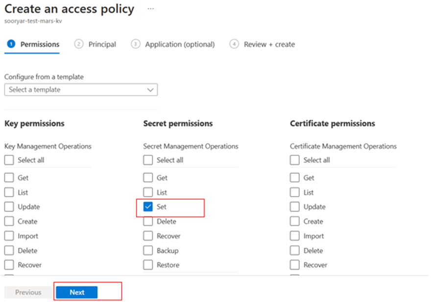Select the Permissions step tab
Image resolution: width=431 pixels, height=302 pixels.
click(33, 44)
